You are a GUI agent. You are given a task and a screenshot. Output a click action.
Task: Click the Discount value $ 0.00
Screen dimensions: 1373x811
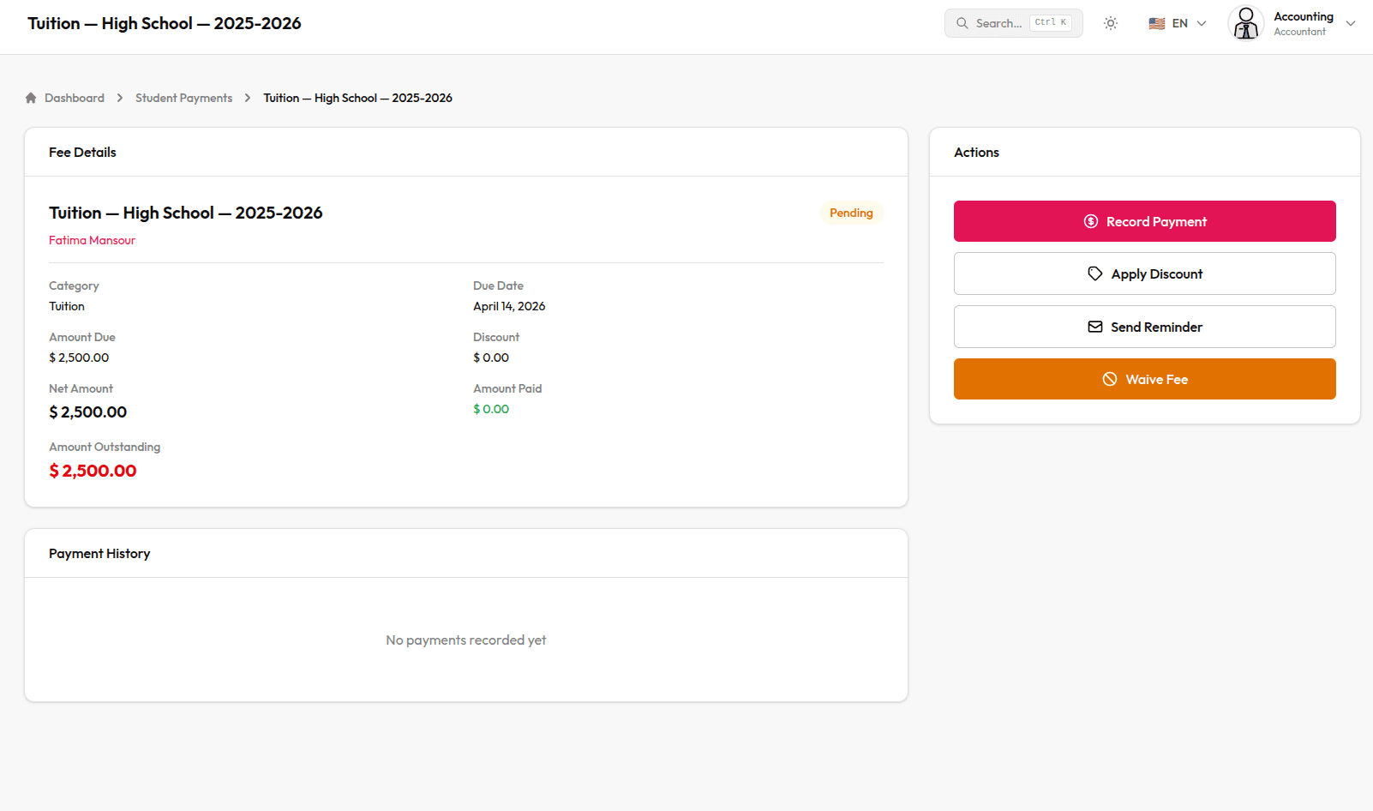pyautogui.click(x=491, y=357)
